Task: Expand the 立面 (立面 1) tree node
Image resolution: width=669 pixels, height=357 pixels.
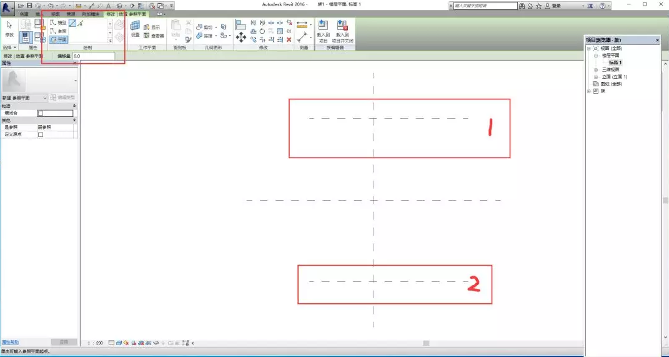Action: coord(596,76)
